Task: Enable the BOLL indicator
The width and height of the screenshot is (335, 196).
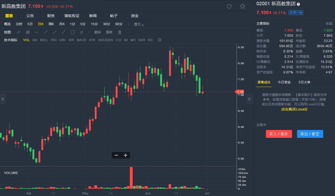Action: (44, 40)
